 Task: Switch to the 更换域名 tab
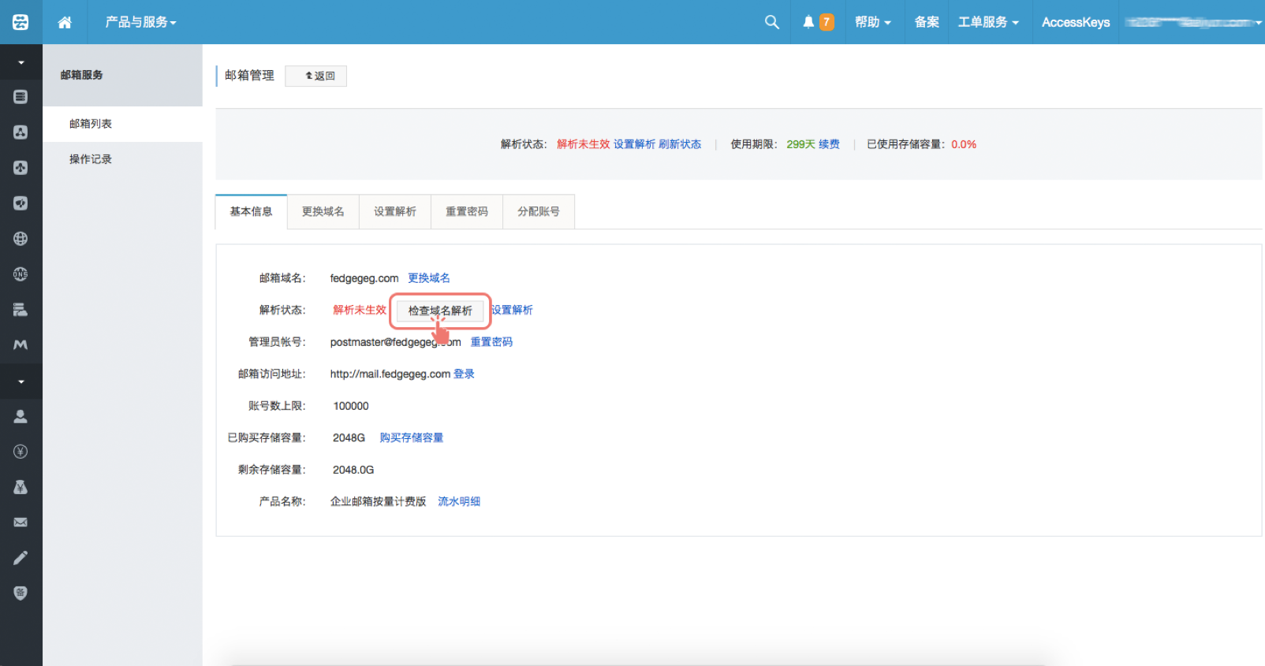(323, 211)
